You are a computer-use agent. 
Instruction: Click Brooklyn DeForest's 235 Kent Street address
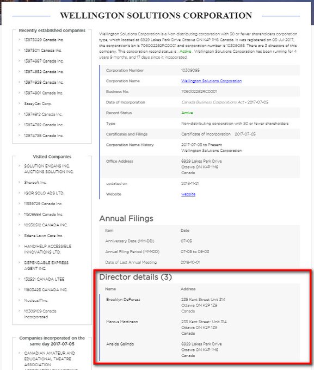point(204,305)
